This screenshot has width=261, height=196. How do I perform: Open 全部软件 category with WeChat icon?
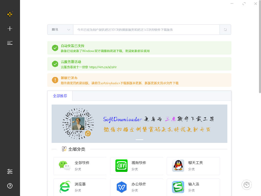tap(80, 166)
